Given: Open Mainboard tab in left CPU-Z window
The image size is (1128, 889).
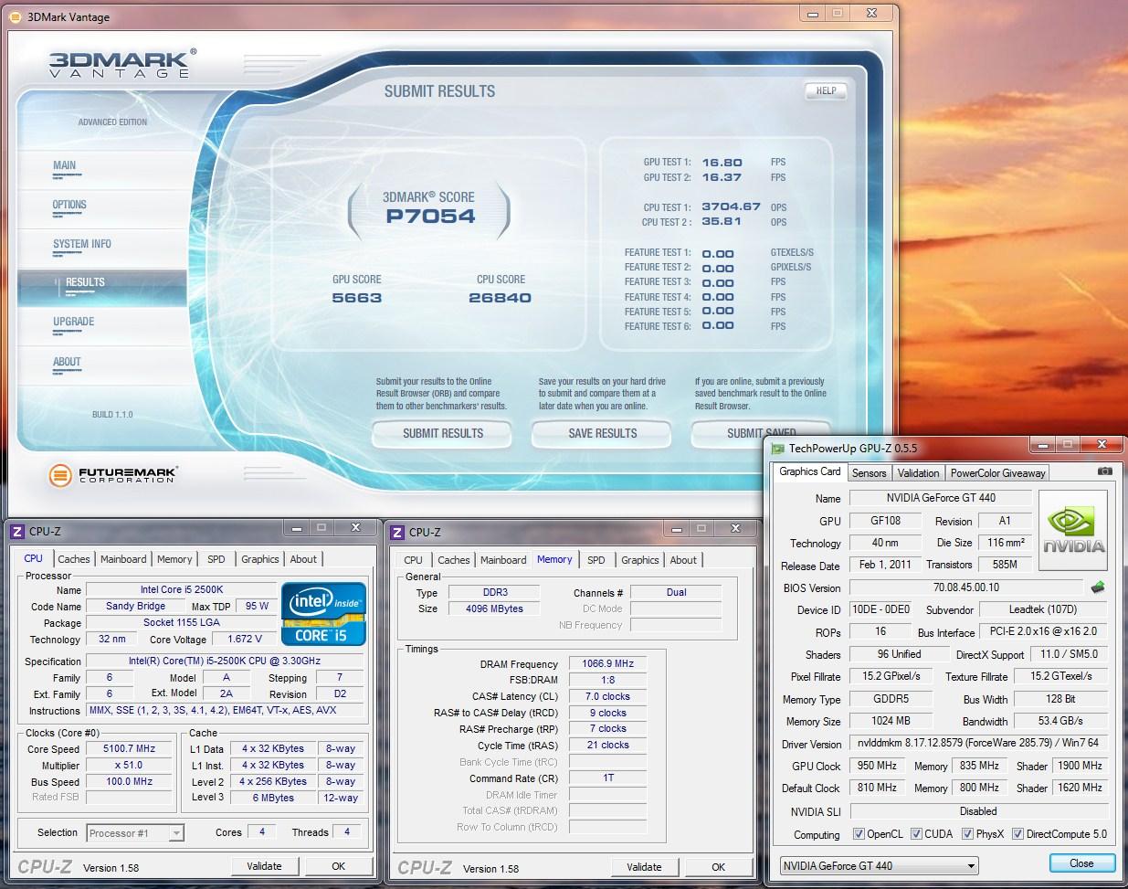Looking at the screenshot, I should click(x=123, y=559).
